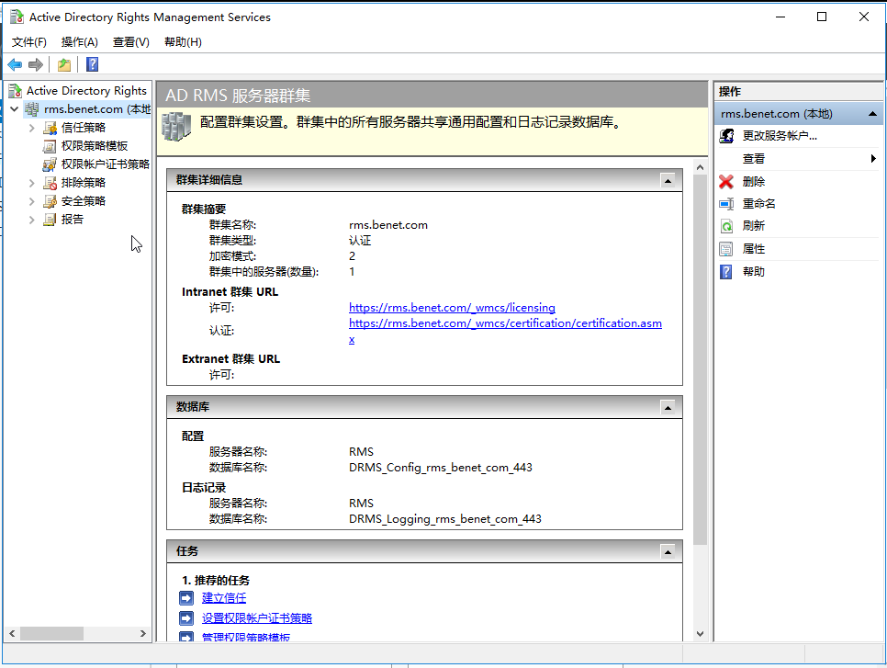887x668 pixels.
Task: Click the 群集名称 value rms.benet.com
Action: click(388, 225)
